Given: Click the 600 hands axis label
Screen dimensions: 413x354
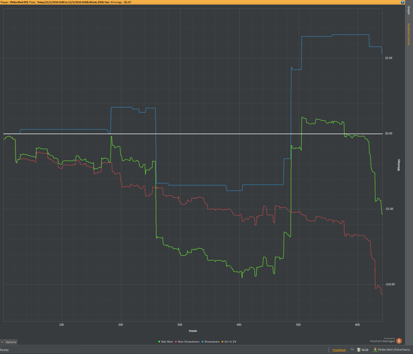Looking at the screenshot, I should pos(357,324).
